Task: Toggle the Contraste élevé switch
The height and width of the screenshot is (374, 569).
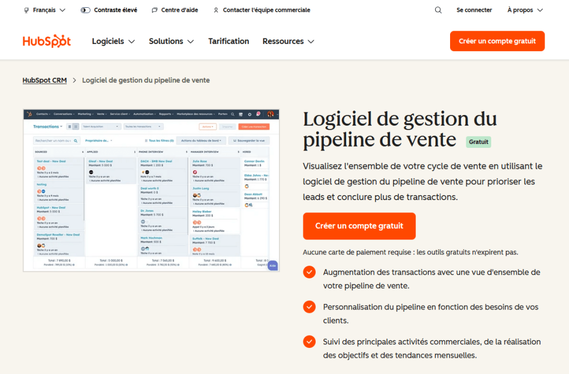Action: [x=84, y=10]
